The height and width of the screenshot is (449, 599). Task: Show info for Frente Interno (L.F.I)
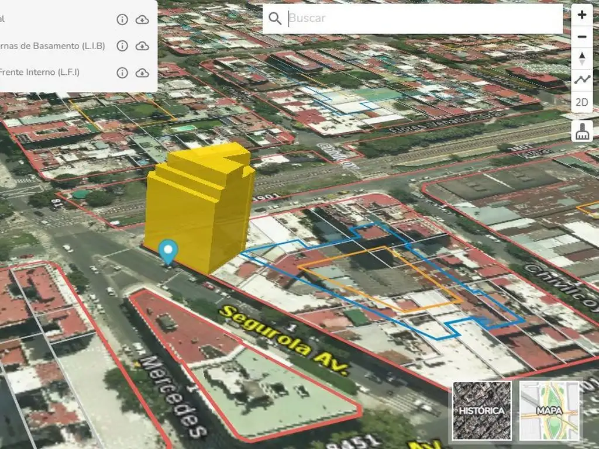click(122, 72)
